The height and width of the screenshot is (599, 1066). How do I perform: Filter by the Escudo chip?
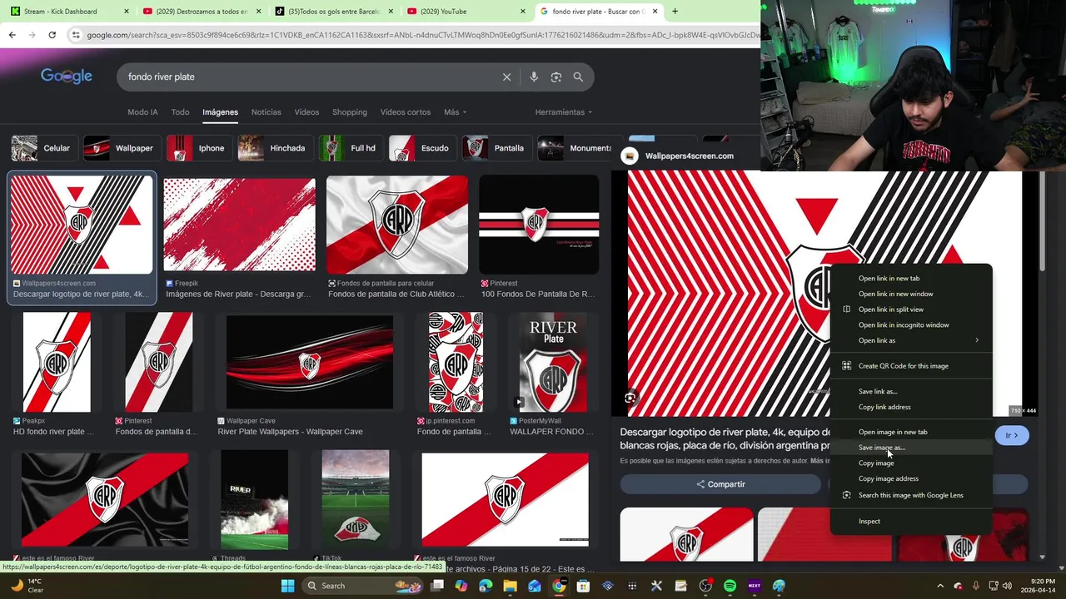[421, 148]
